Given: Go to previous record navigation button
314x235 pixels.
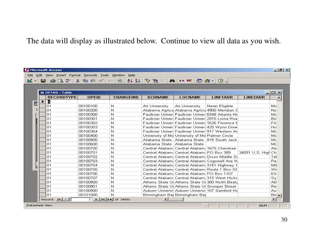Looking at the screenshot, I should [66, 200].
